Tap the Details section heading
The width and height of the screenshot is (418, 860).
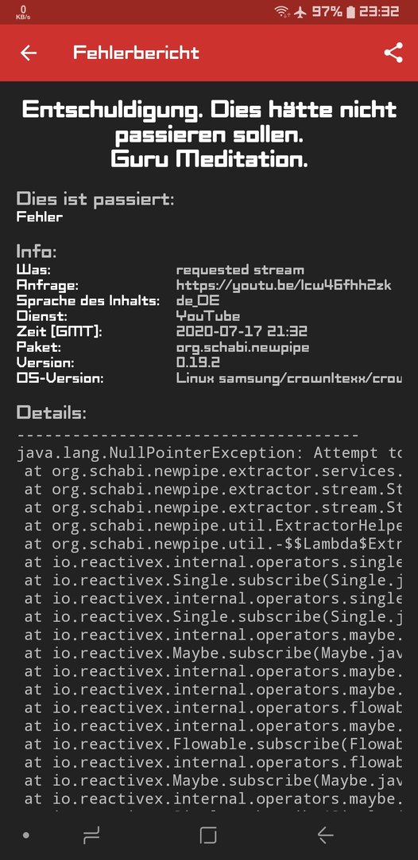click(x=52, y=412)
